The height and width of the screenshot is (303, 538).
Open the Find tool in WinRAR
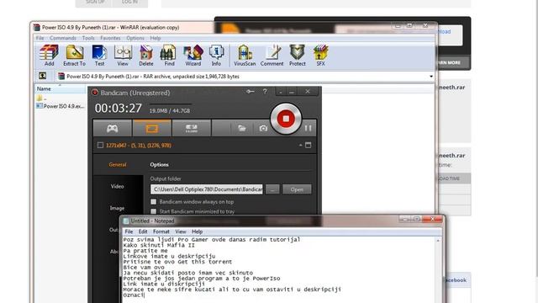click(x=169, y=55)
